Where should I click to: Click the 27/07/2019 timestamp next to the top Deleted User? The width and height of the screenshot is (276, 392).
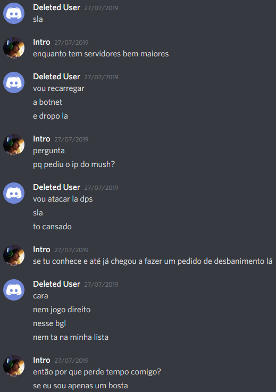click(101, 8)
